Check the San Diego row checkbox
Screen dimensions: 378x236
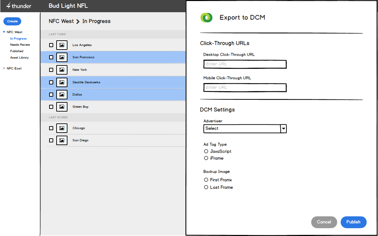click(51, 140)
